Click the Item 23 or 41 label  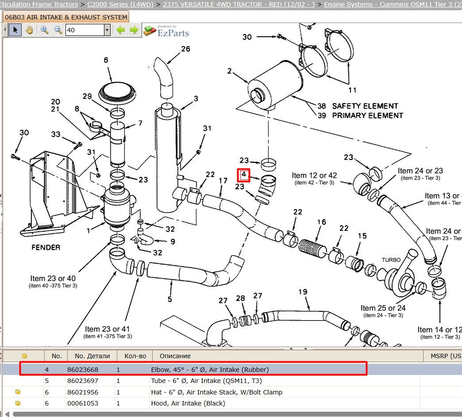(x=107, y=329)
